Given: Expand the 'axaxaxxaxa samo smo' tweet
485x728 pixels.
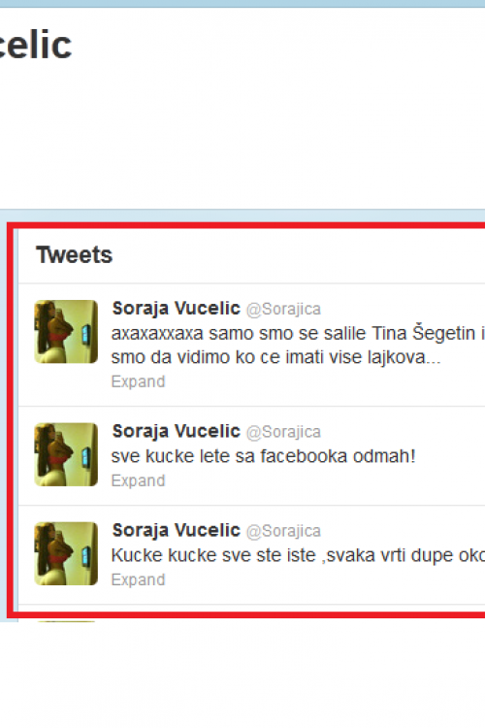Looking at the screenshot, I should (138, 381).
